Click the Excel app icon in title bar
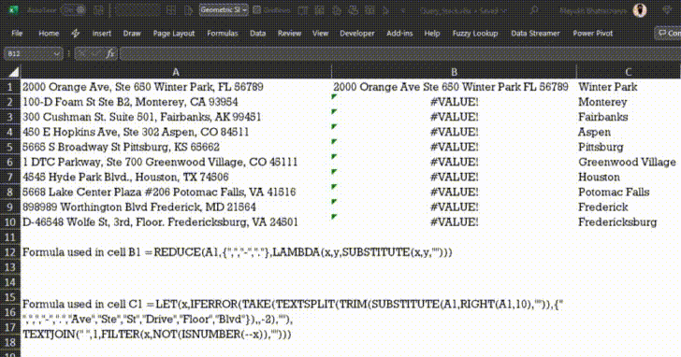 (13, 10)
